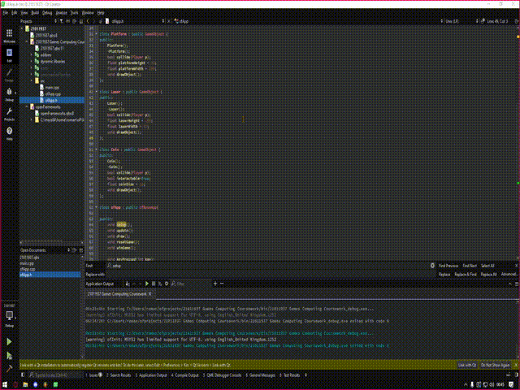Open the Welcome mode in sidebar
520x390 pixels.
point(9,36)
